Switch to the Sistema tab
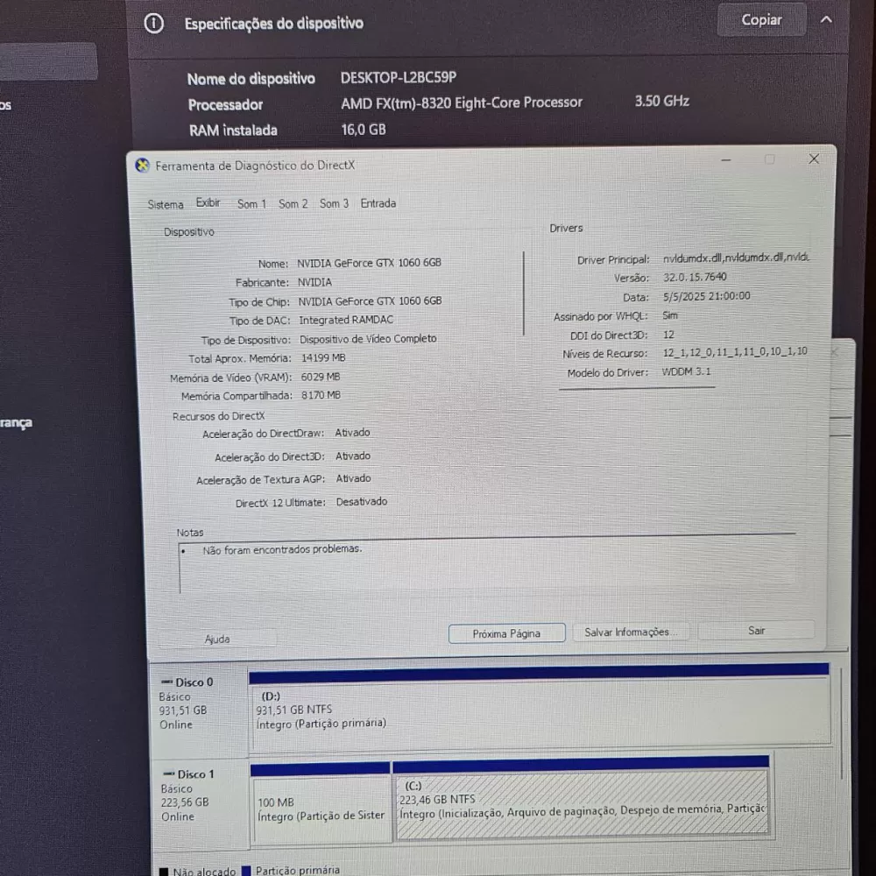Image resolution: width=876 pixels, height=876 pixels. click(x=166, y=204)
